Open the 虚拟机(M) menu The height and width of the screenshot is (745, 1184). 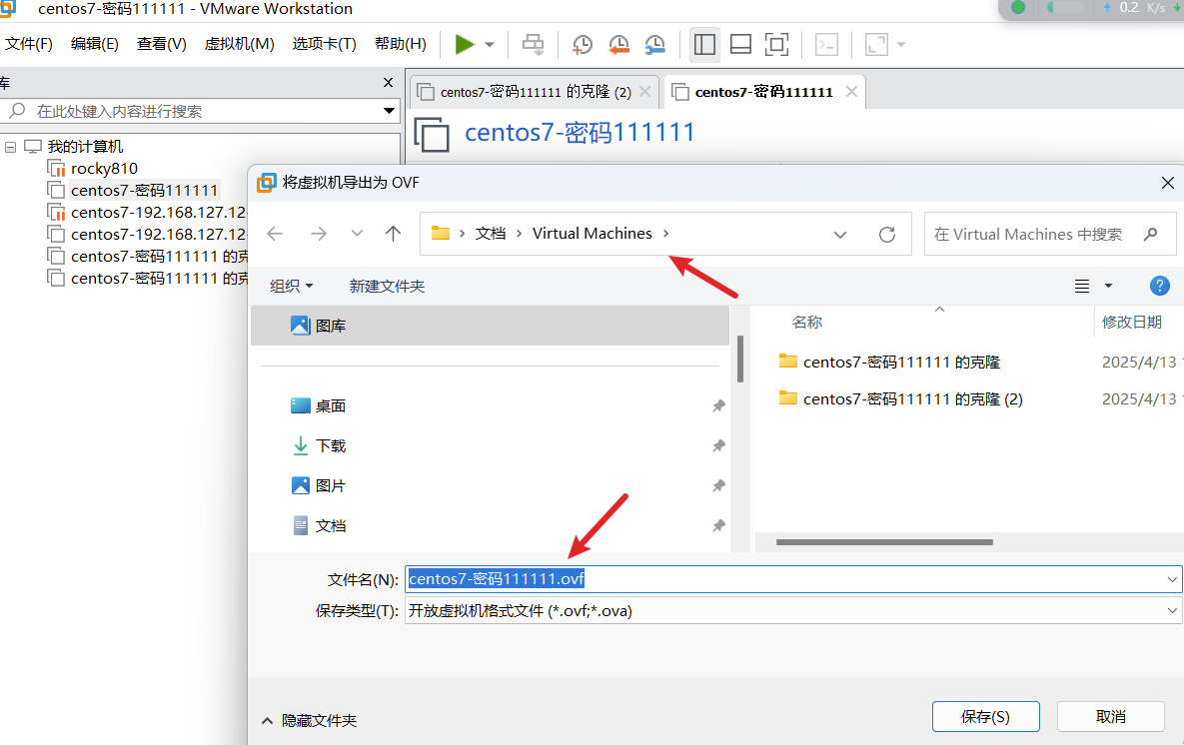click(240, 44)
